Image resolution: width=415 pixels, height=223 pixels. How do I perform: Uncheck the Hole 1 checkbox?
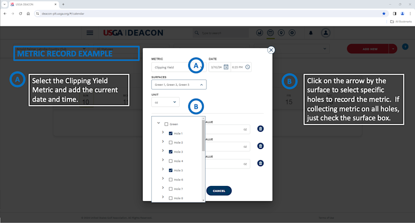click(x=170, y=133)
